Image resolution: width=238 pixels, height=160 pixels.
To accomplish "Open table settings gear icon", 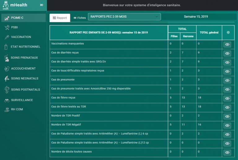I will (x=228, y=32).
